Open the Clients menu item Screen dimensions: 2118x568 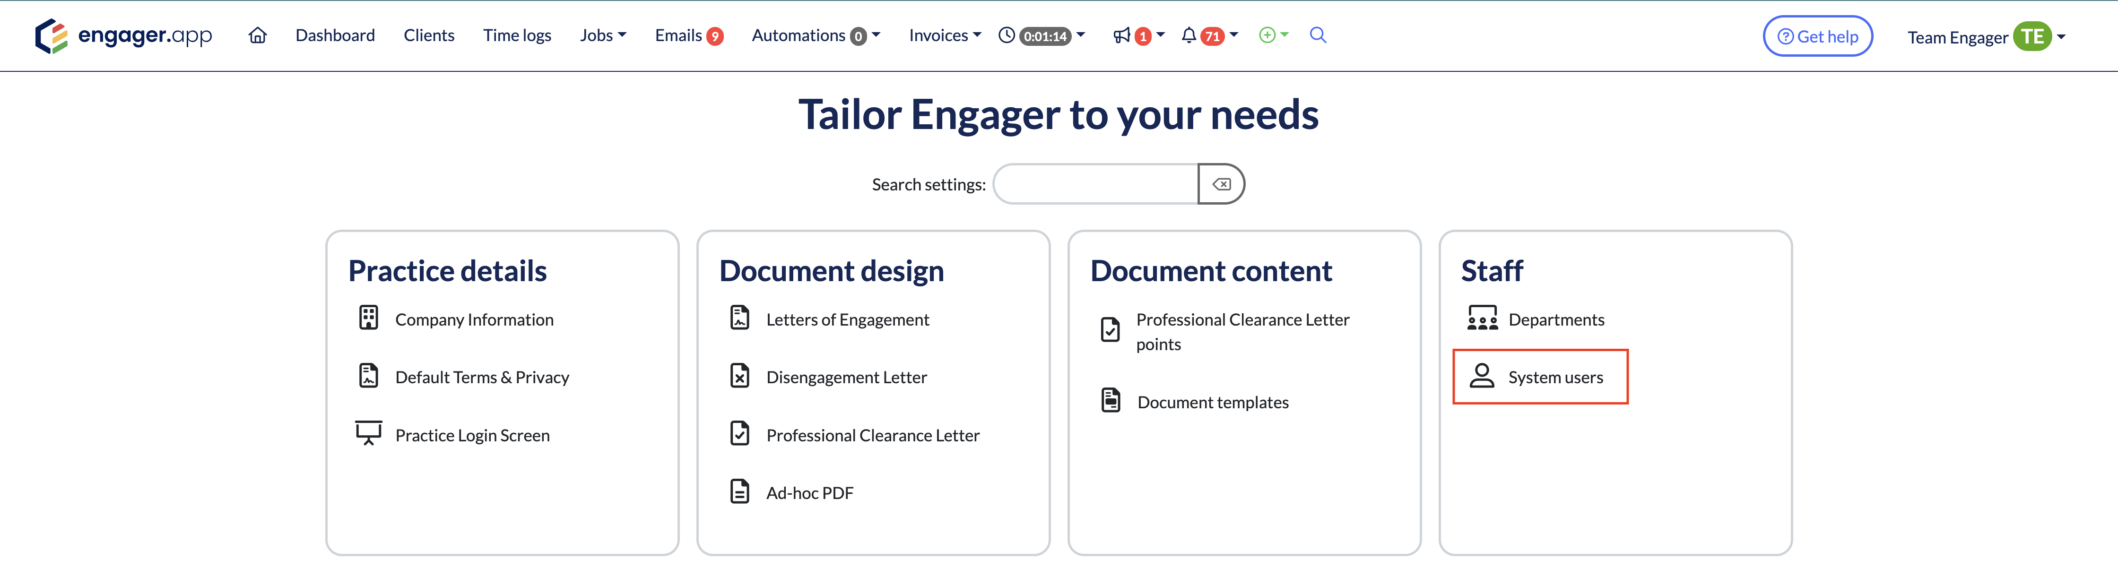428,35
